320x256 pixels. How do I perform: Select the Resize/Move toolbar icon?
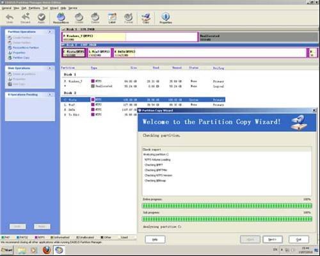pyautogui.click(x=61, y=18)
